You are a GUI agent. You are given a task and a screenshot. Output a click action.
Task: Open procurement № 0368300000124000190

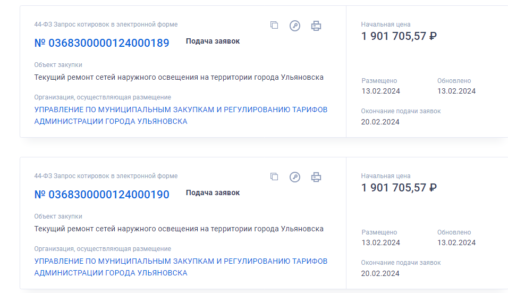click(102, 195)
